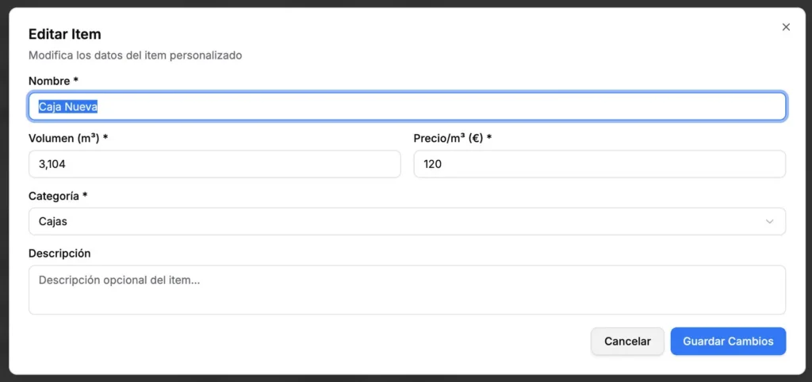
Task: Click the Volumen (m³) label
Action: click(x=67, y=138)
